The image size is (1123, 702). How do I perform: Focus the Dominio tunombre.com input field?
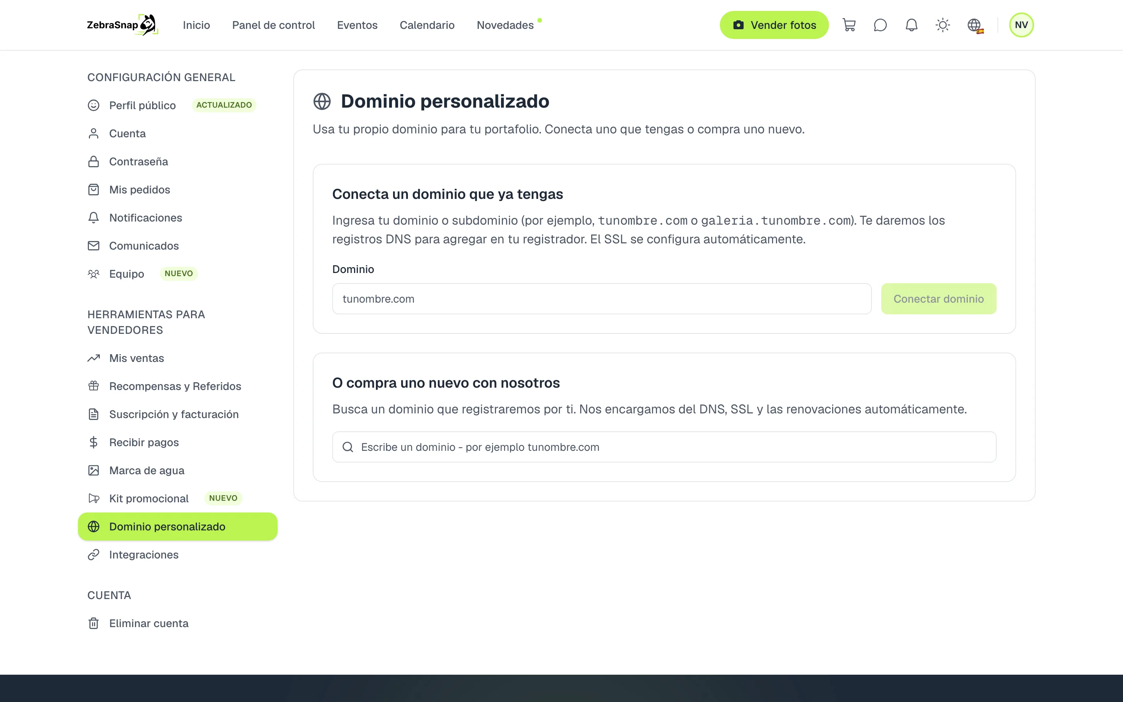pos(602,299)
